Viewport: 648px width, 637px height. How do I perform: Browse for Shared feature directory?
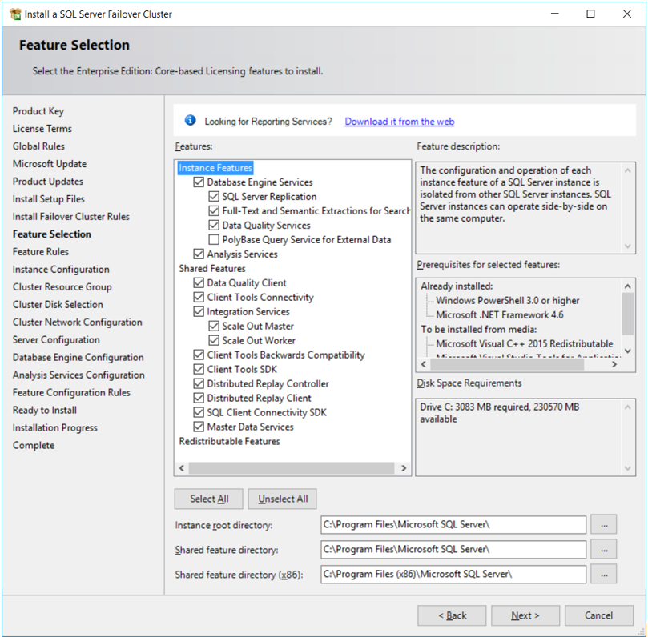604,550
